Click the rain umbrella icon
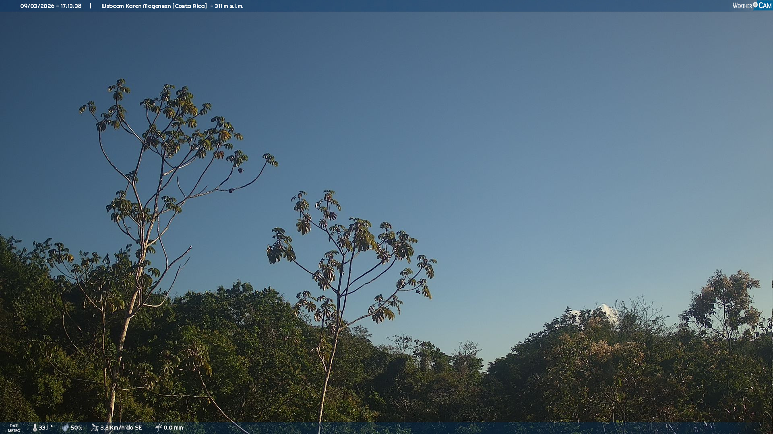 pyautogui.click(x=158, y=428)
